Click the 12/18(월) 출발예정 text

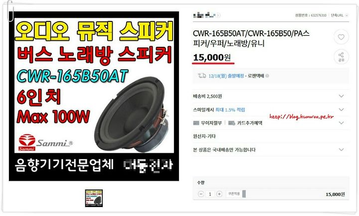226,76
